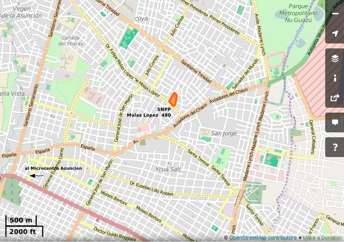Click the San Jorge neighborhood label

click(224, 133)
